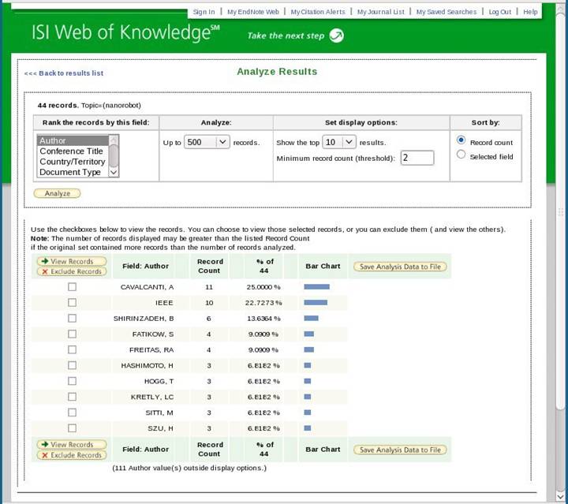This screenshot has height=504, width=568.
Task: Click the CAVALCANTI, A author name
Action: click(147, 287)
